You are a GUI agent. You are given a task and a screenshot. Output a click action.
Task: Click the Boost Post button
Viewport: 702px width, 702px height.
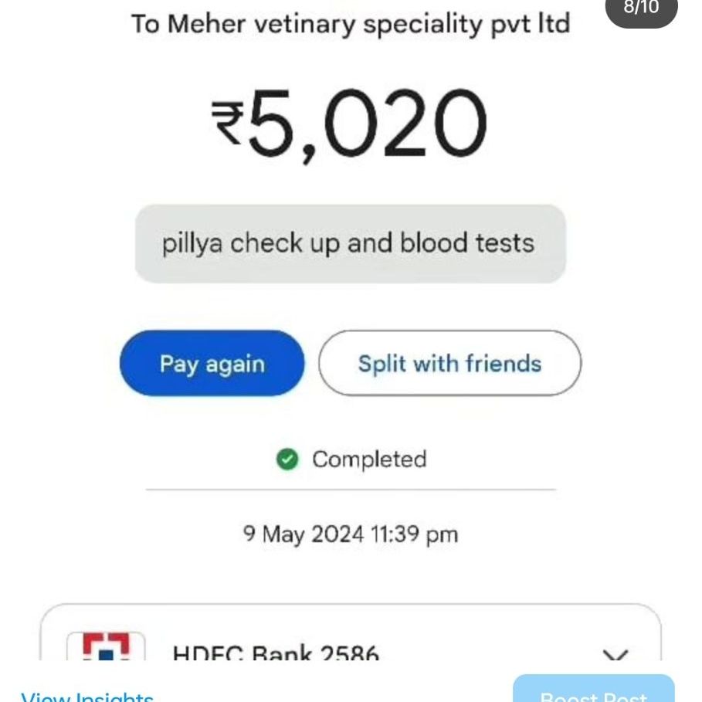(593, 692)
